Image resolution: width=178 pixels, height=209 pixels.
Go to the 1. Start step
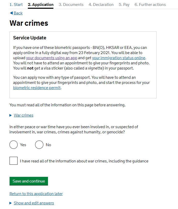pos(16,5)
